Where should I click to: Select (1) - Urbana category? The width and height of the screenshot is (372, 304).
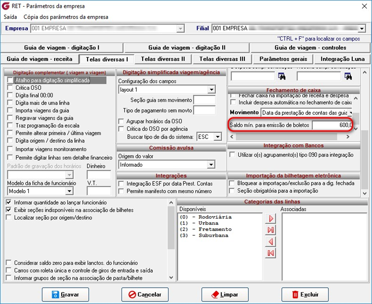199,223
